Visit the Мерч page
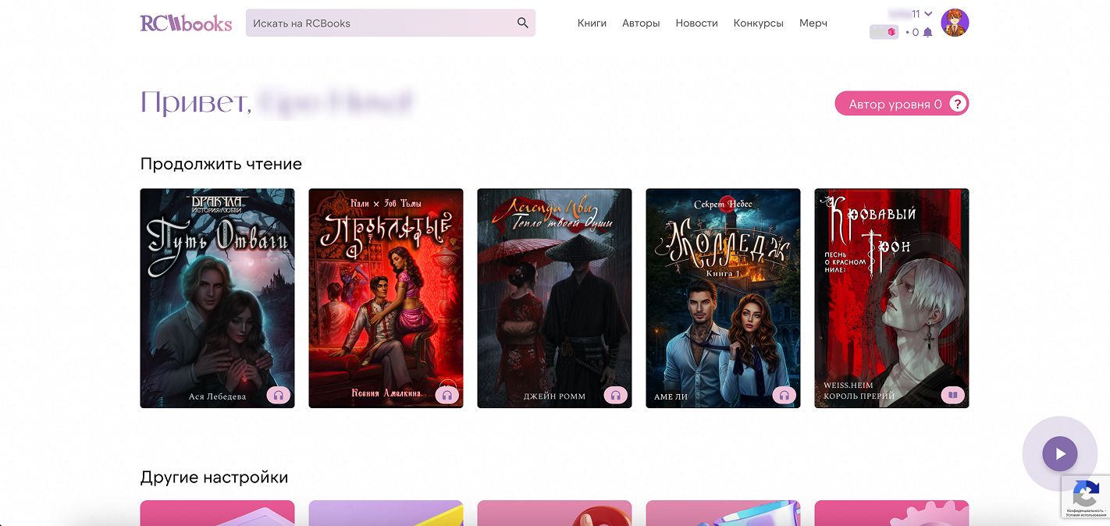1110x526 pixels. [x=813, y=23]
